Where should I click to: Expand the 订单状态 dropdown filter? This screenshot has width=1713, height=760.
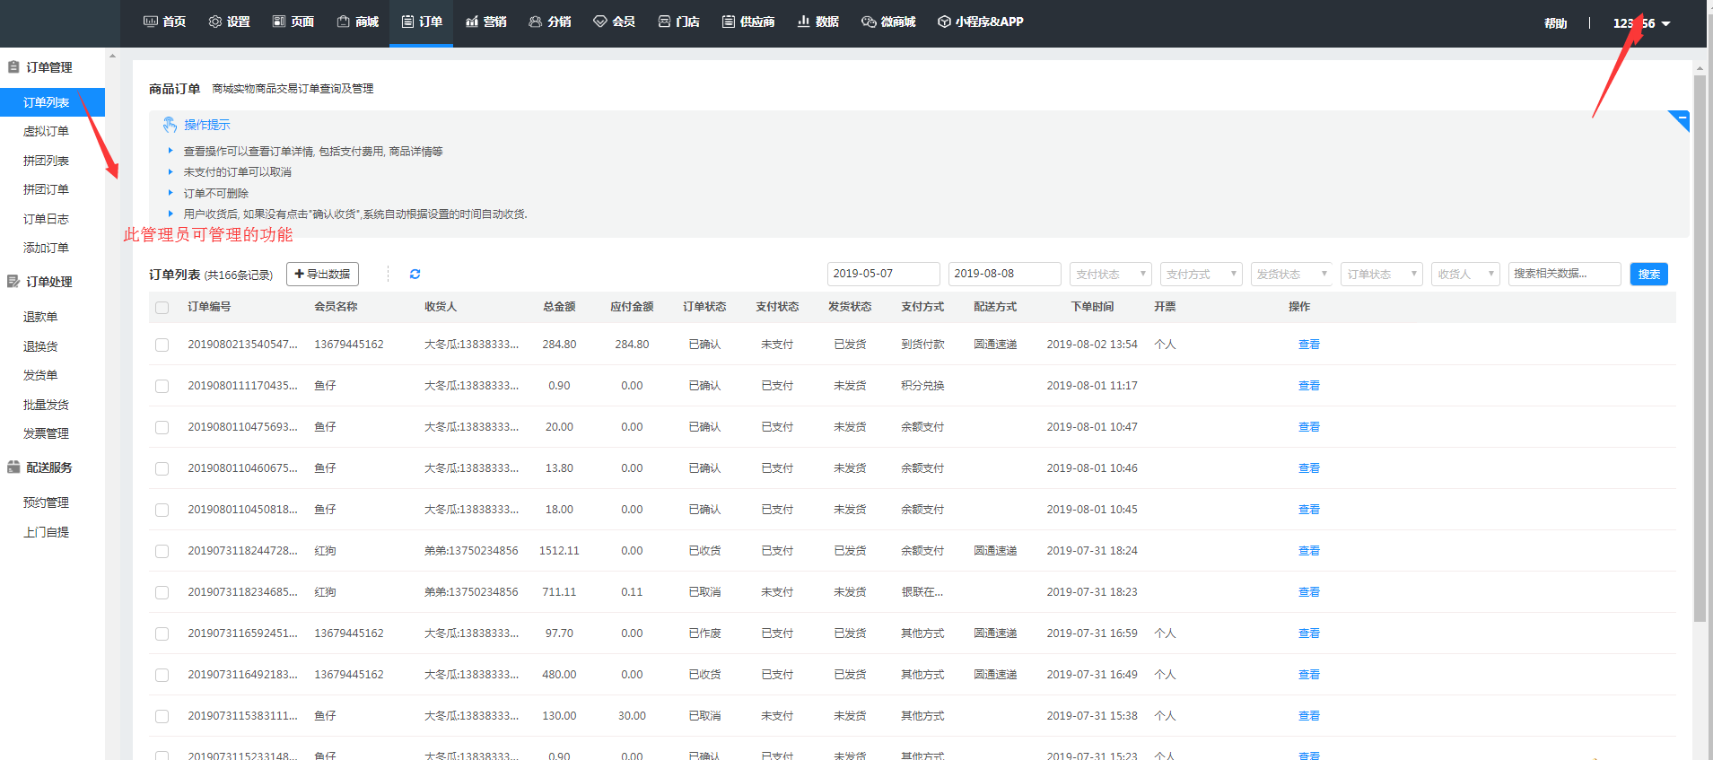pos(1382,275)
